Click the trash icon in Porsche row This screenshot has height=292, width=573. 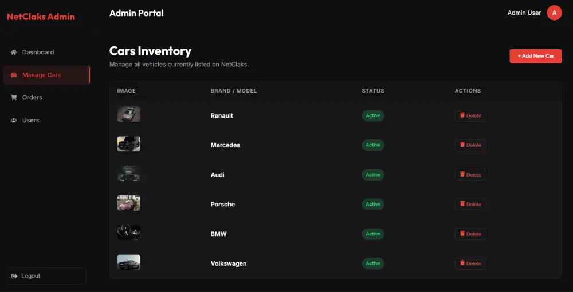[x=462, y=204]
